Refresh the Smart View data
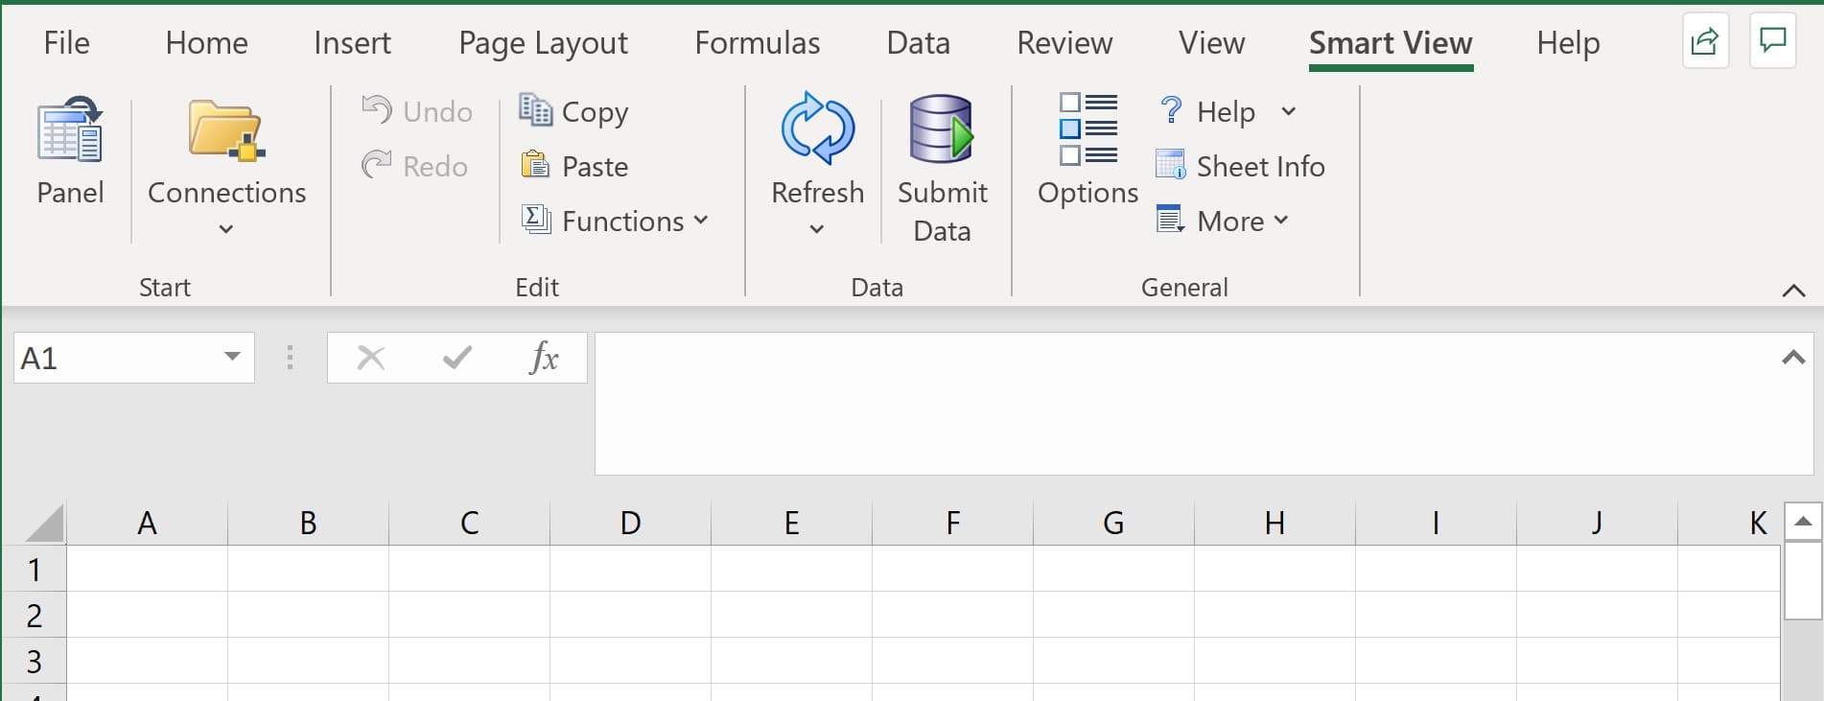 click(817, 149)
